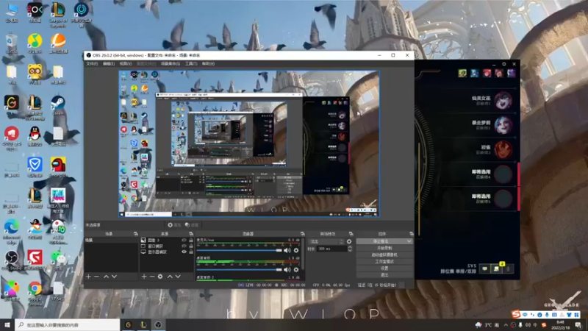Toggle lock on the display capture source
Screen dimensions: 588x331
click(x=191, y=252)
